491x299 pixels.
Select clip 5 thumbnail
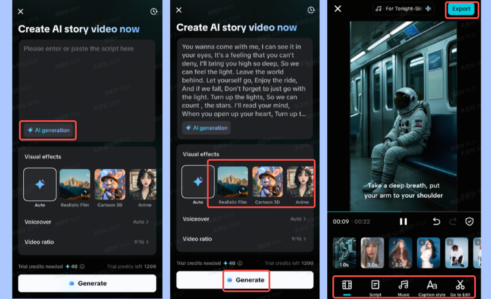(457, 253)
